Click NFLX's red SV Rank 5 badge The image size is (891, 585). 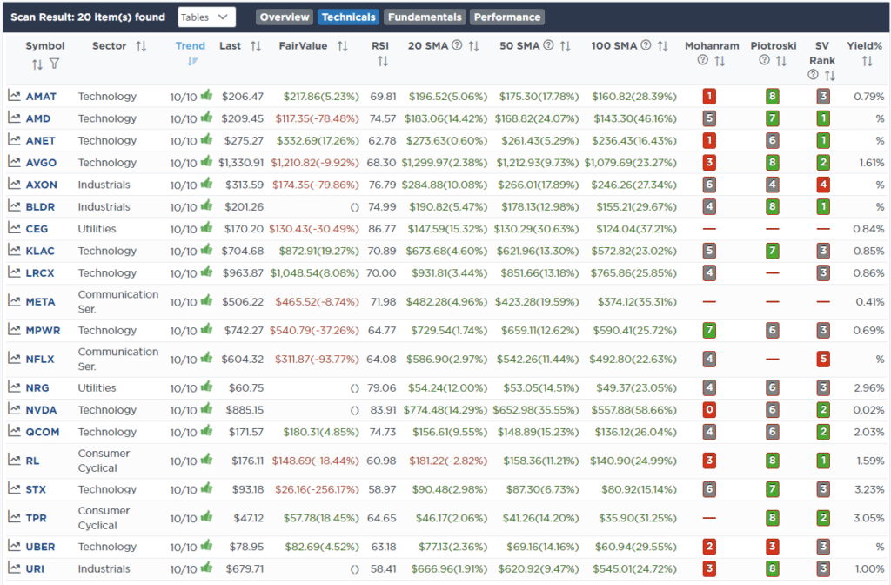click(823, 360)
